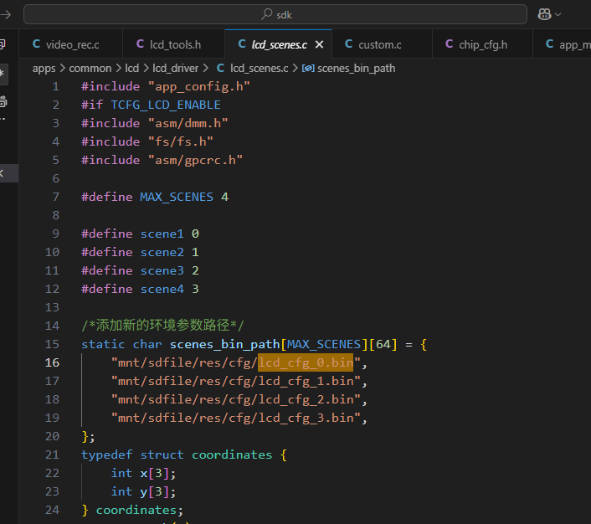Select the lcd_scenes.c tab
Viewport: 591px width, 524px height.
279,44
